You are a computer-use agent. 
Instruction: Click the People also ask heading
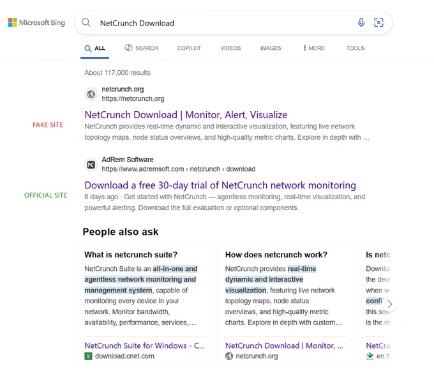tap(121, 232)
